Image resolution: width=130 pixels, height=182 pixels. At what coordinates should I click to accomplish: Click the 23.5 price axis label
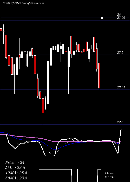[x=120, y=53]
